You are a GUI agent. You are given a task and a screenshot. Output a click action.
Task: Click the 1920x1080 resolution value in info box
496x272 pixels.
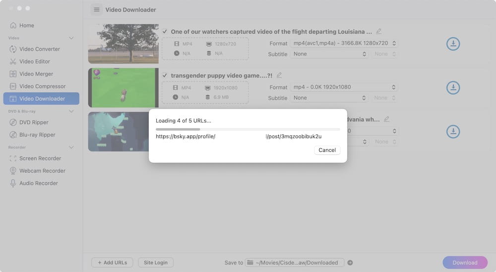click(x=225, y=88)
